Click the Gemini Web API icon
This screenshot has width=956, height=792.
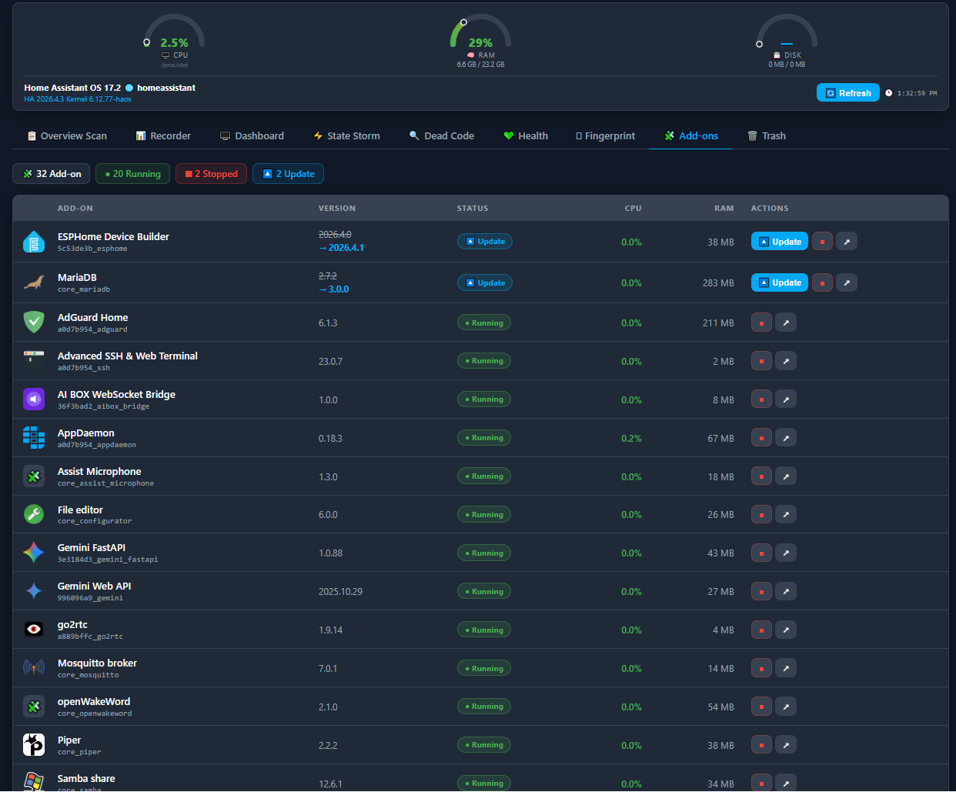point(34,591)
